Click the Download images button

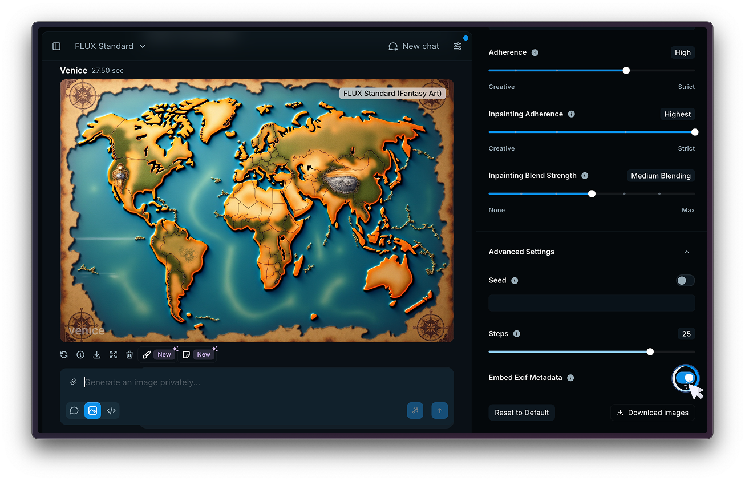[x=653, y=413]
